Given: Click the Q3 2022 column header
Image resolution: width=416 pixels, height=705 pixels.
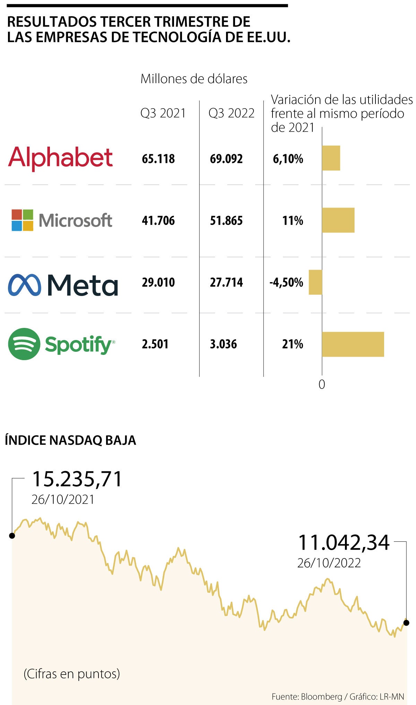Looking at the screenshot, I should [231, 113].
